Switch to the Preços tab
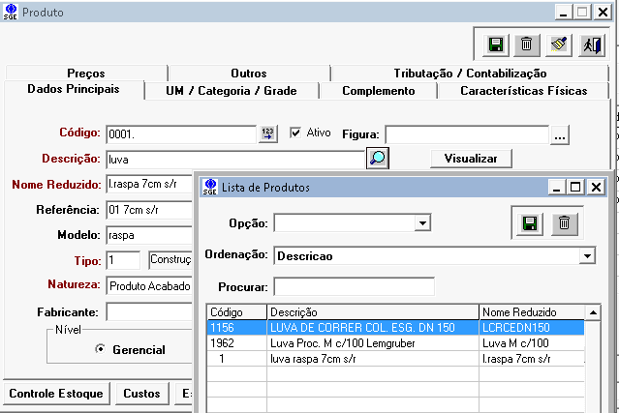The height and width of the screenshot is (413, 619). tap(86, 74)
